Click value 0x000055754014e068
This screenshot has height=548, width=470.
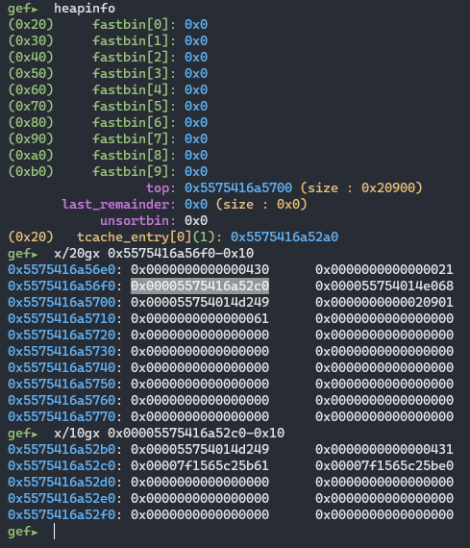coord(384,286)
